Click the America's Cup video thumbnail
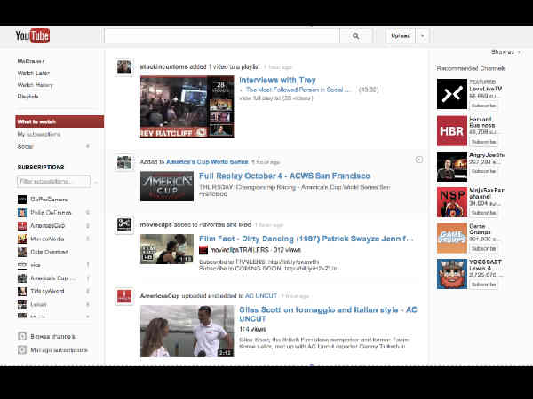The height and width of the screenshot is (399, 533). point(167,186)
